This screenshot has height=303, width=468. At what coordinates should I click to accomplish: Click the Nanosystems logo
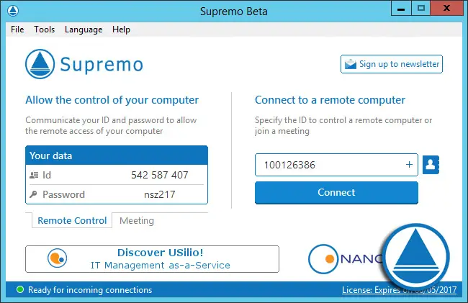345,259
